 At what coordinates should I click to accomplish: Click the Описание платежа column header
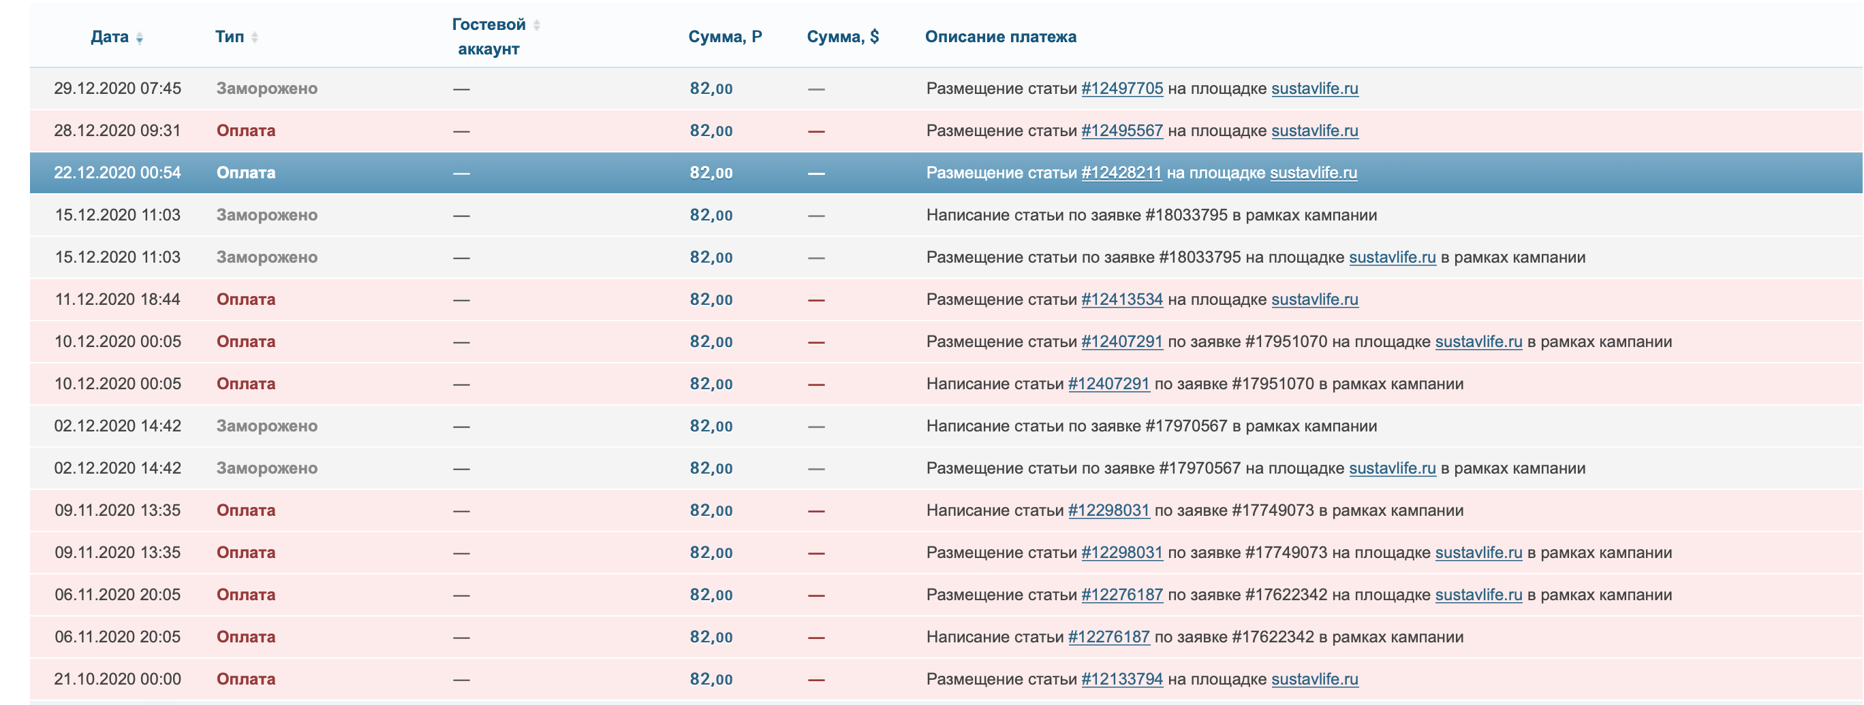pos(1000,37)
